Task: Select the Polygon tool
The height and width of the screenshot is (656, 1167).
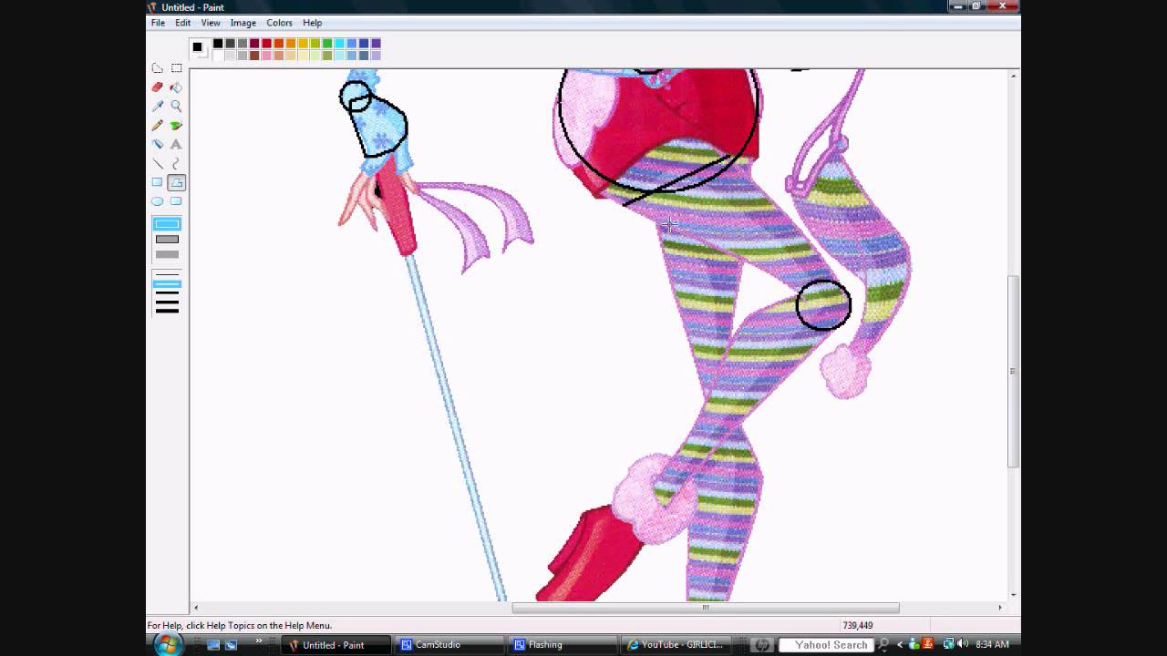Action: [176, 183]
